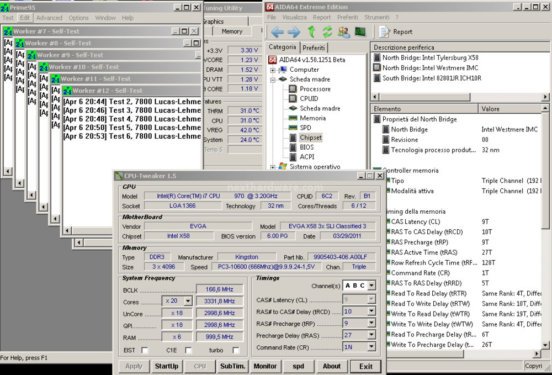
Task: Switch to Memory tab in Tuning Utility
Action: pyautogui.click(x=232, y=31)
